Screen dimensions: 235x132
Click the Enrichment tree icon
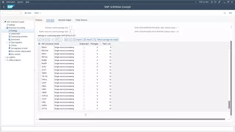coord(10,40)
